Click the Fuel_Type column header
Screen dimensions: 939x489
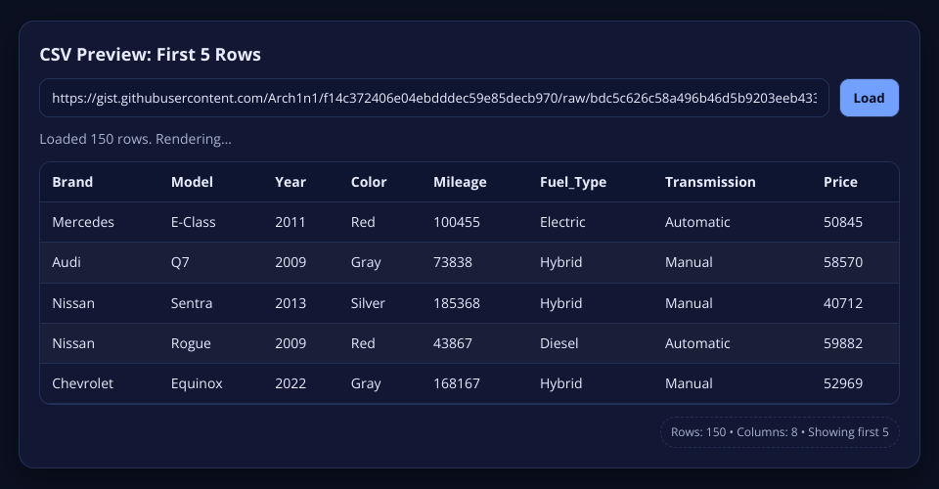tap(573, 182)
